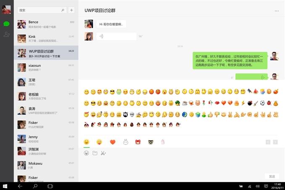Select the white rabbit sticker tab
285x190 pixels.
(x=126, y=142)
